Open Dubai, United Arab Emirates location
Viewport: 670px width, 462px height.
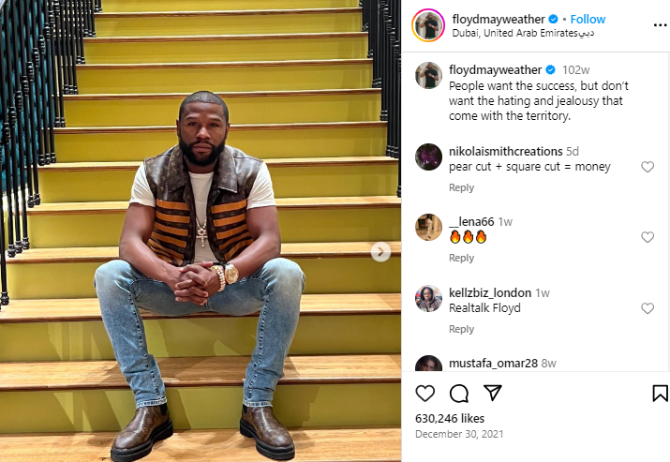click(523, 33)
